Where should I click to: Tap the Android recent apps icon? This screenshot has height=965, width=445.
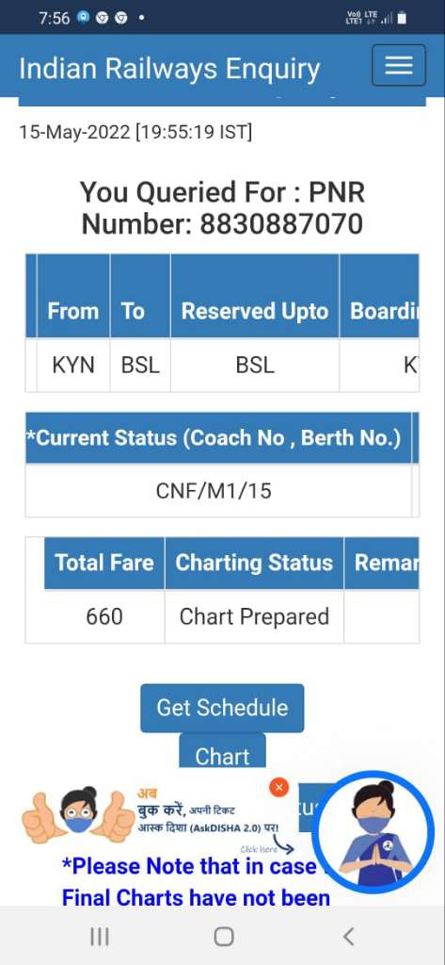[100, 937]
